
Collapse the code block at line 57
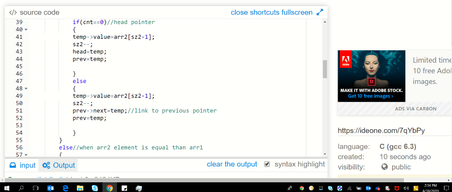26,155
